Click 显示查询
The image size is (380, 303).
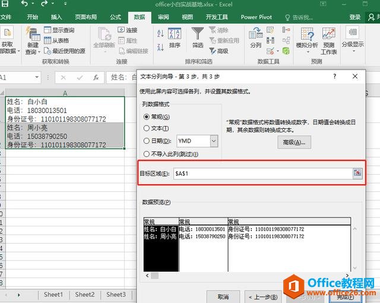[59, 30]
